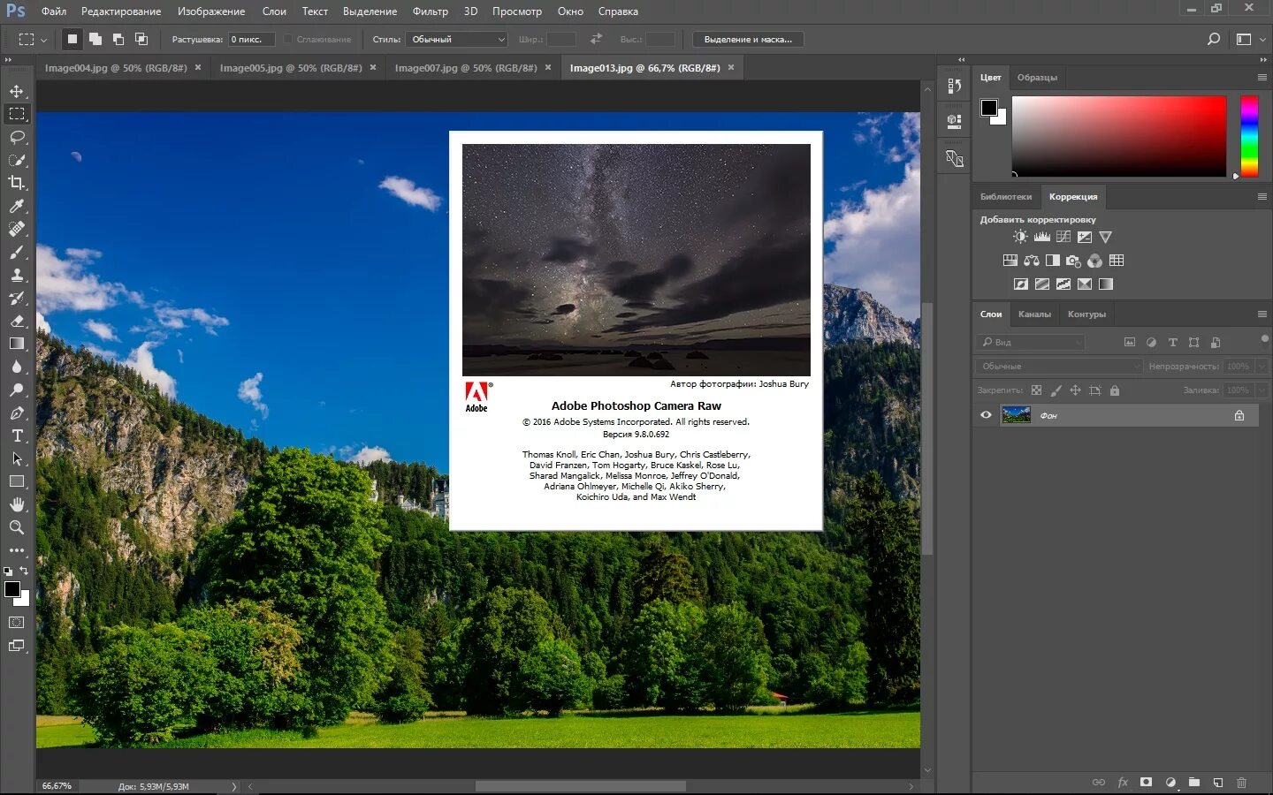Toggle layer filtering switch
Image resolution: width=1273 pixels, height=795 pixels.
(x=1265, y=339)
